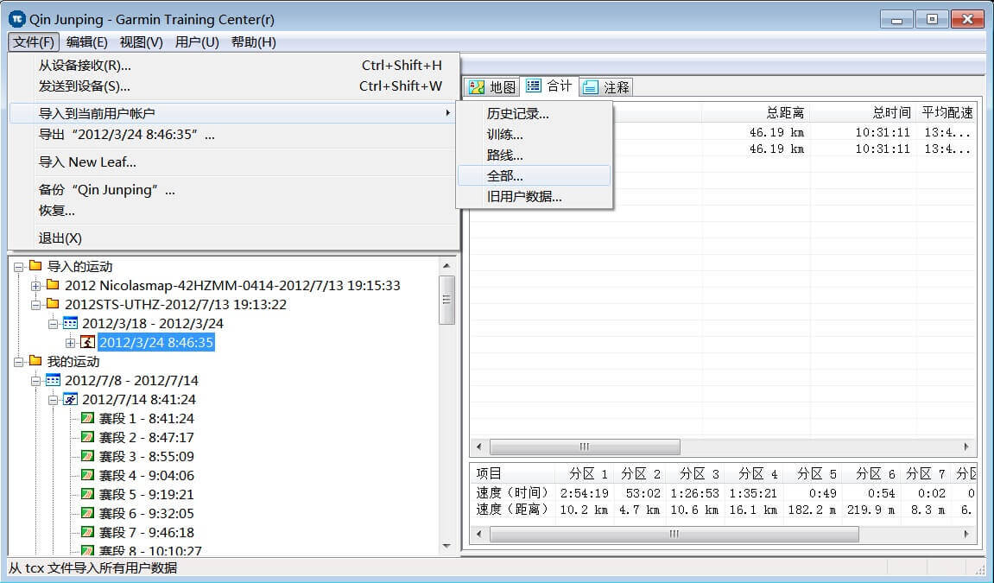Click the lap icon for 赛段 2
Image resolution: width=994 pixels, height=583 pixels.
pos(87,437)
